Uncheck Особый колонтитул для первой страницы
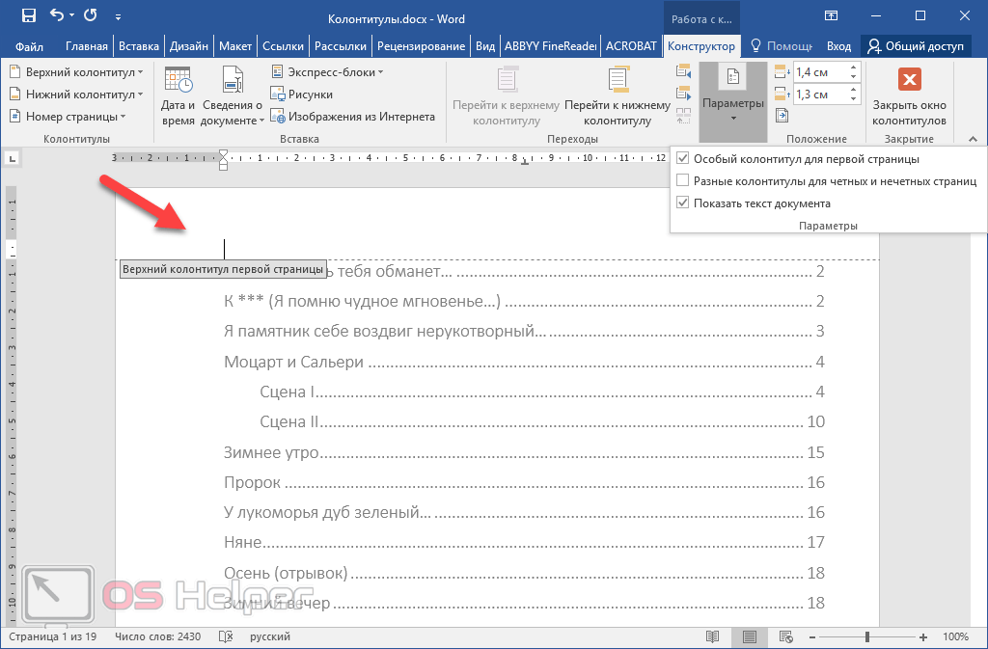The height and width of the screenshot is (649, 988). click(x=683, y=159)
